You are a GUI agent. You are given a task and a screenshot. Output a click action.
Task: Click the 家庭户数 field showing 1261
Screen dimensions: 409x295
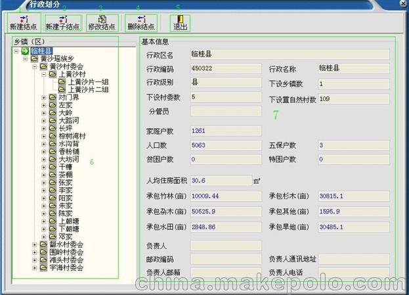coord(226,131)
